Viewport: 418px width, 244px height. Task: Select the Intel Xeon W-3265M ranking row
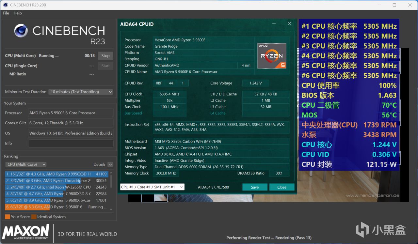56,187
